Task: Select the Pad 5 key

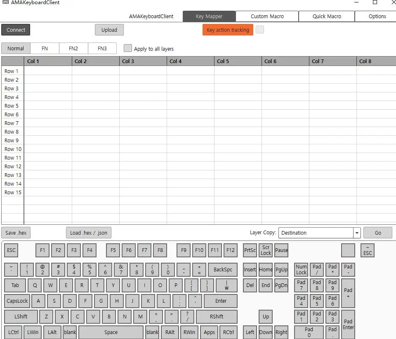Action: click(317, 301)
